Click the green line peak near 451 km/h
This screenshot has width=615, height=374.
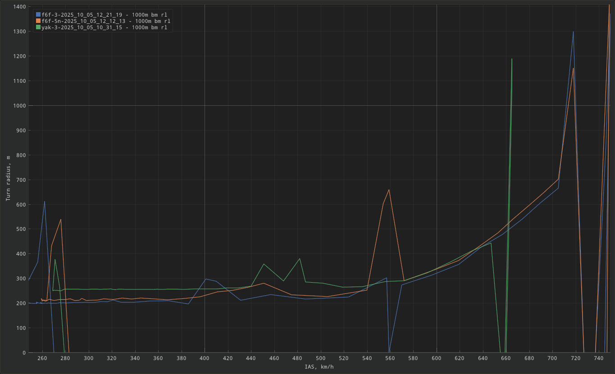264,264
